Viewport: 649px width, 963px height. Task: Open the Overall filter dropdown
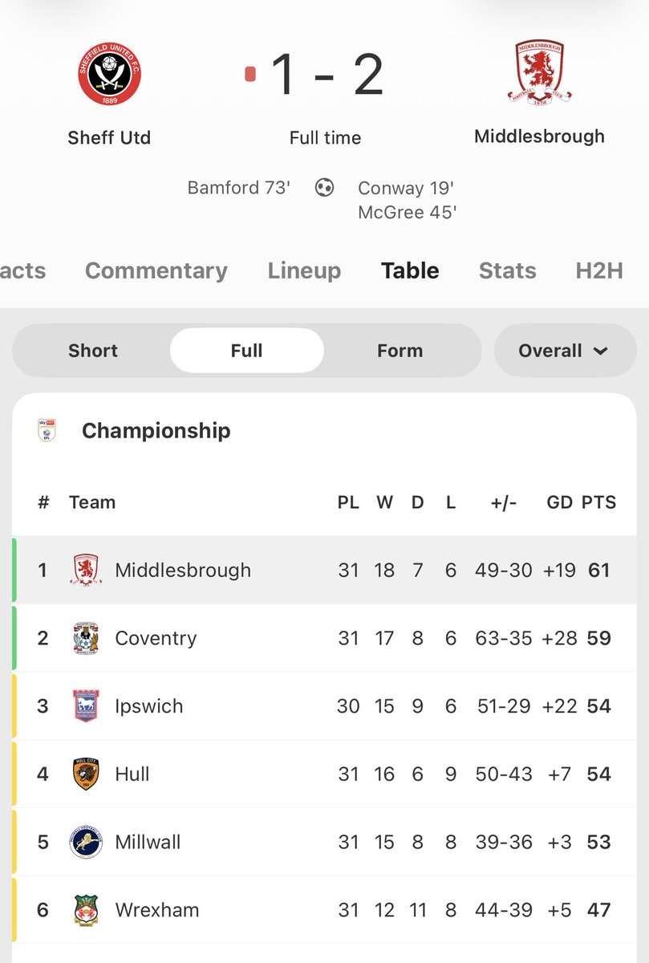[x=564, y=351]
